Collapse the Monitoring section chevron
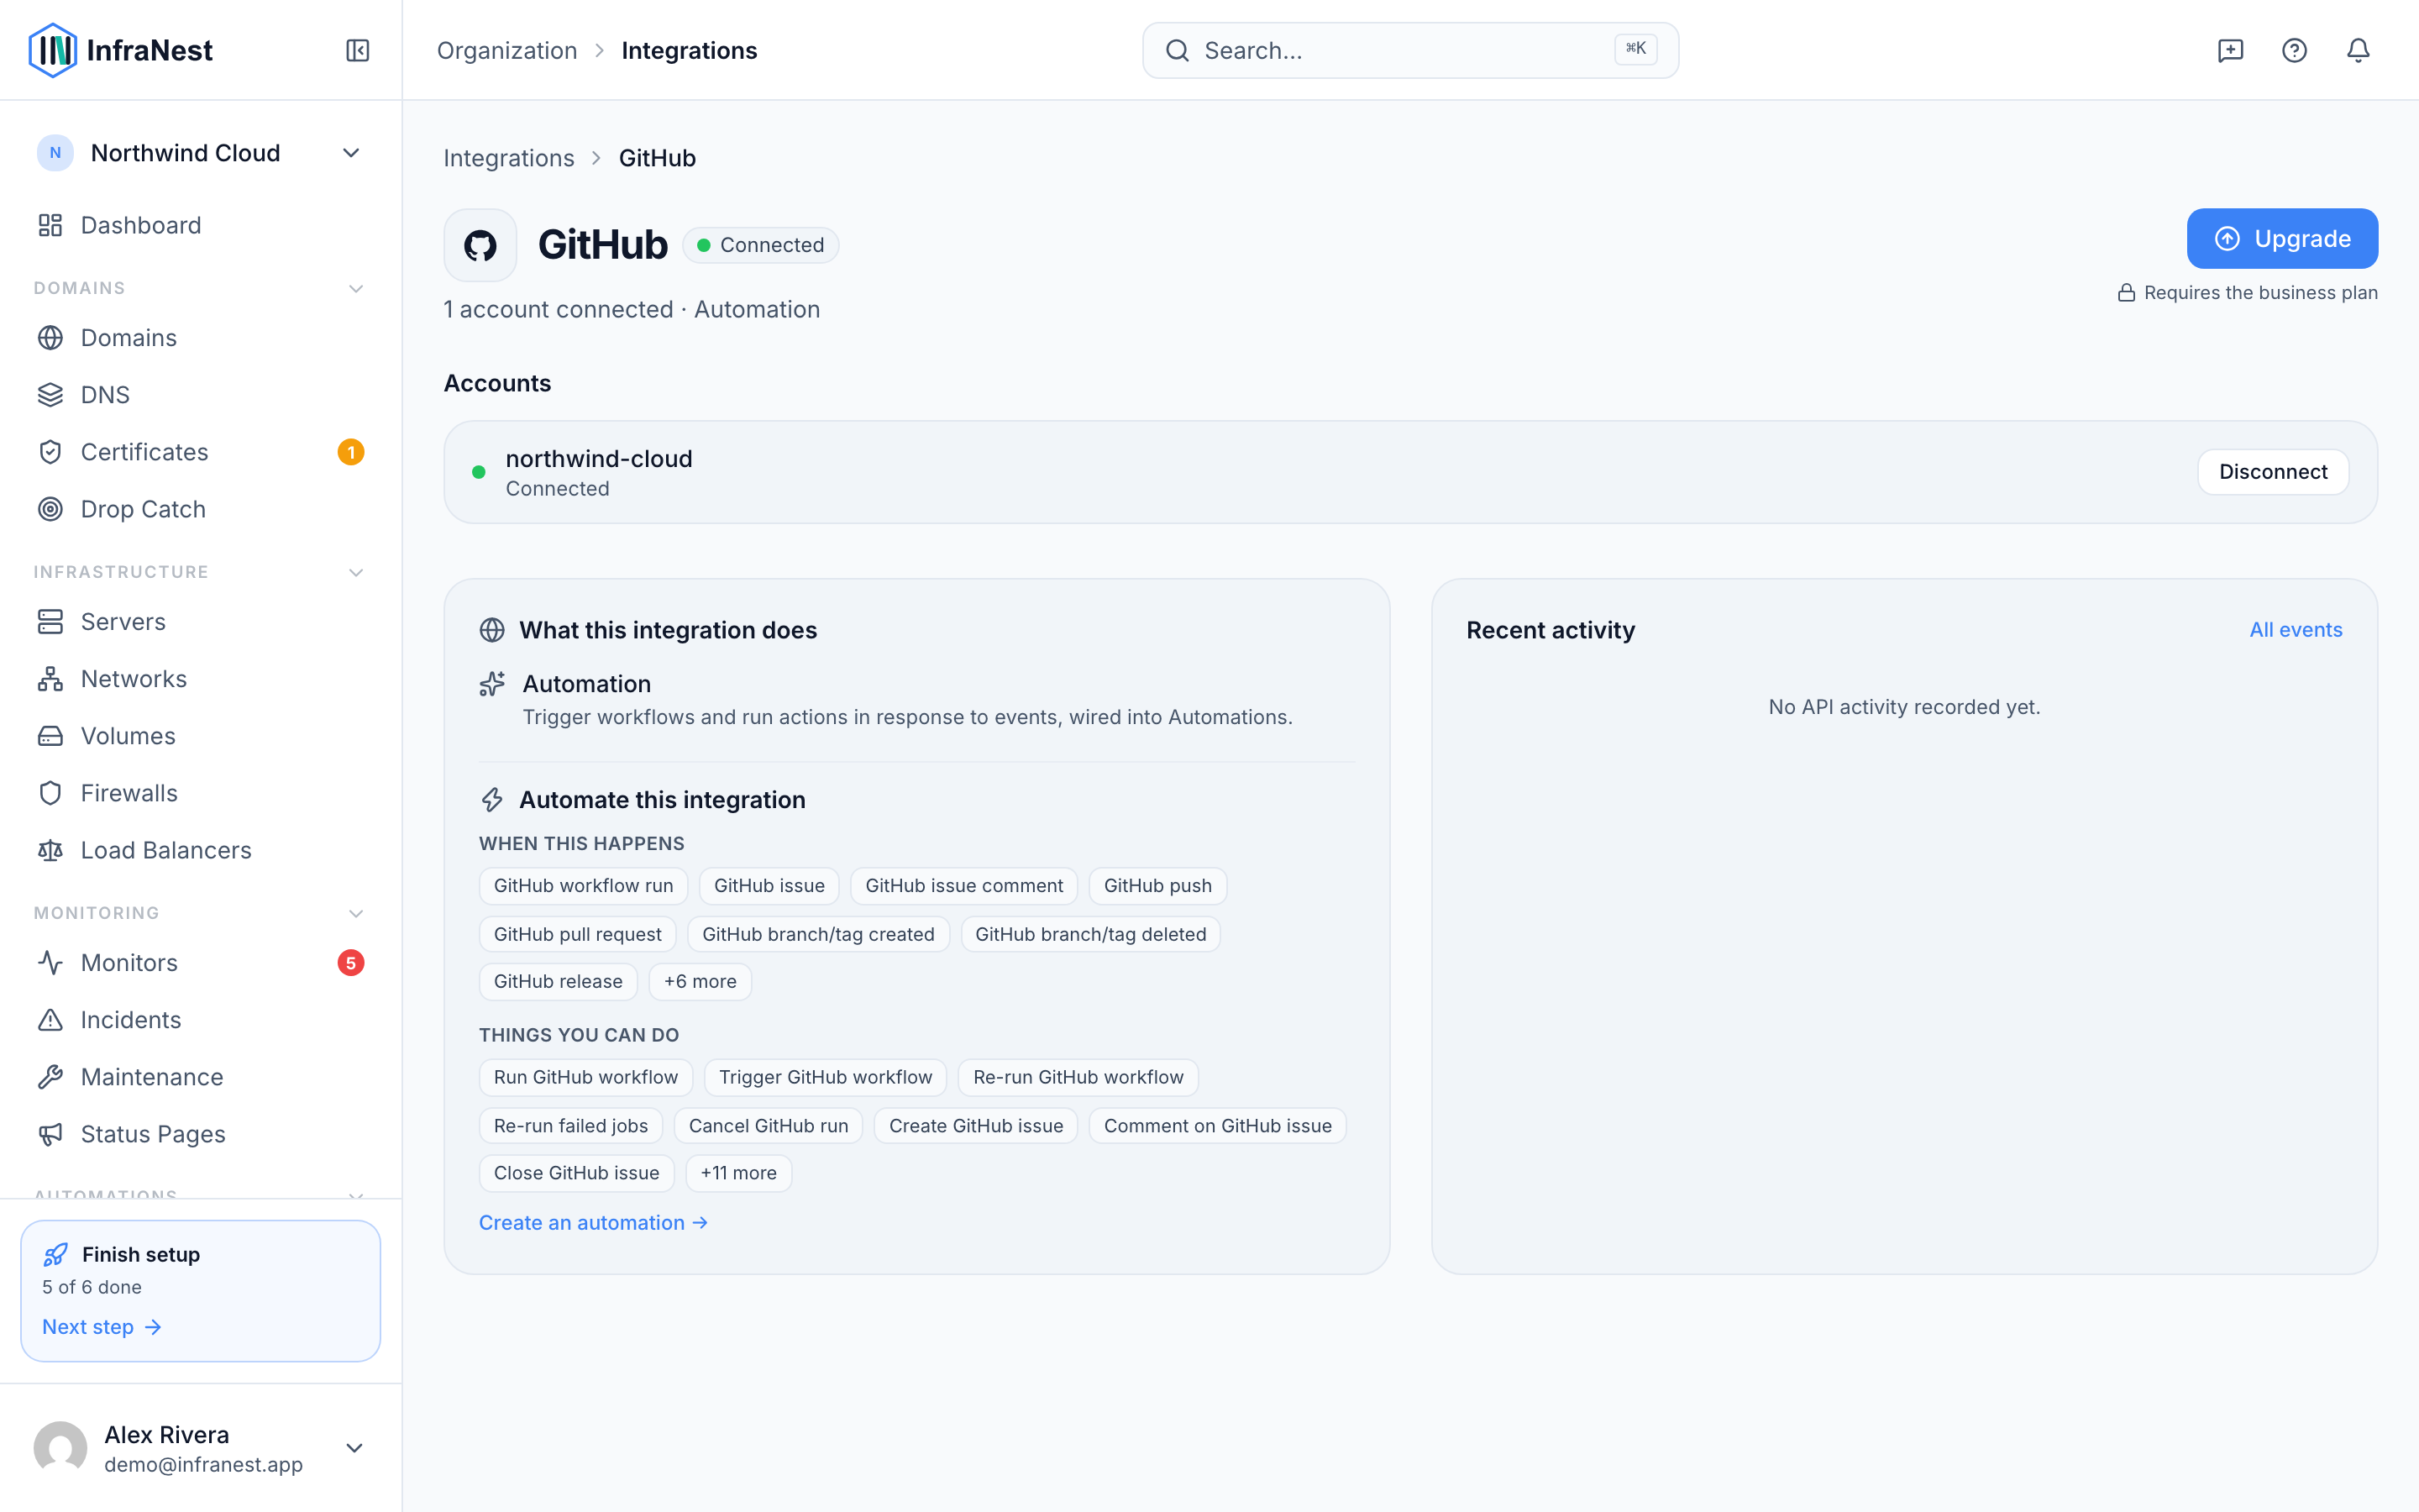The height and width of the screenshot is (1512, 2419). pos(356,914)
